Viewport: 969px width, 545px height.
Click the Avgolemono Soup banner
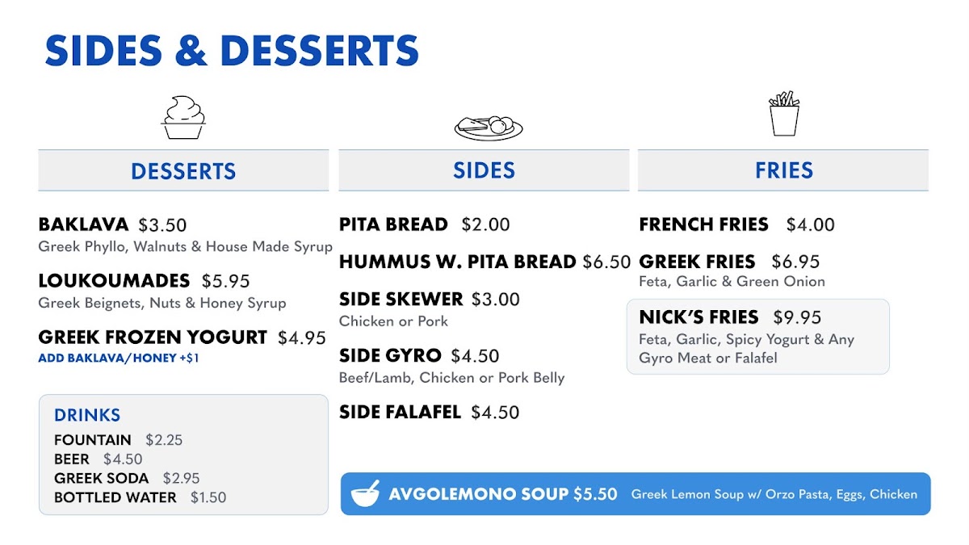click(636, 493)
